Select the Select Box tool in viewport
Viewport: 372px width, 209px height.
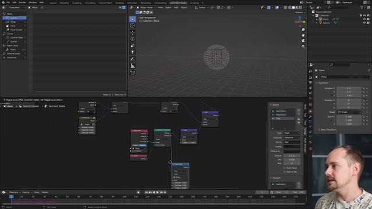click(133, 19)
